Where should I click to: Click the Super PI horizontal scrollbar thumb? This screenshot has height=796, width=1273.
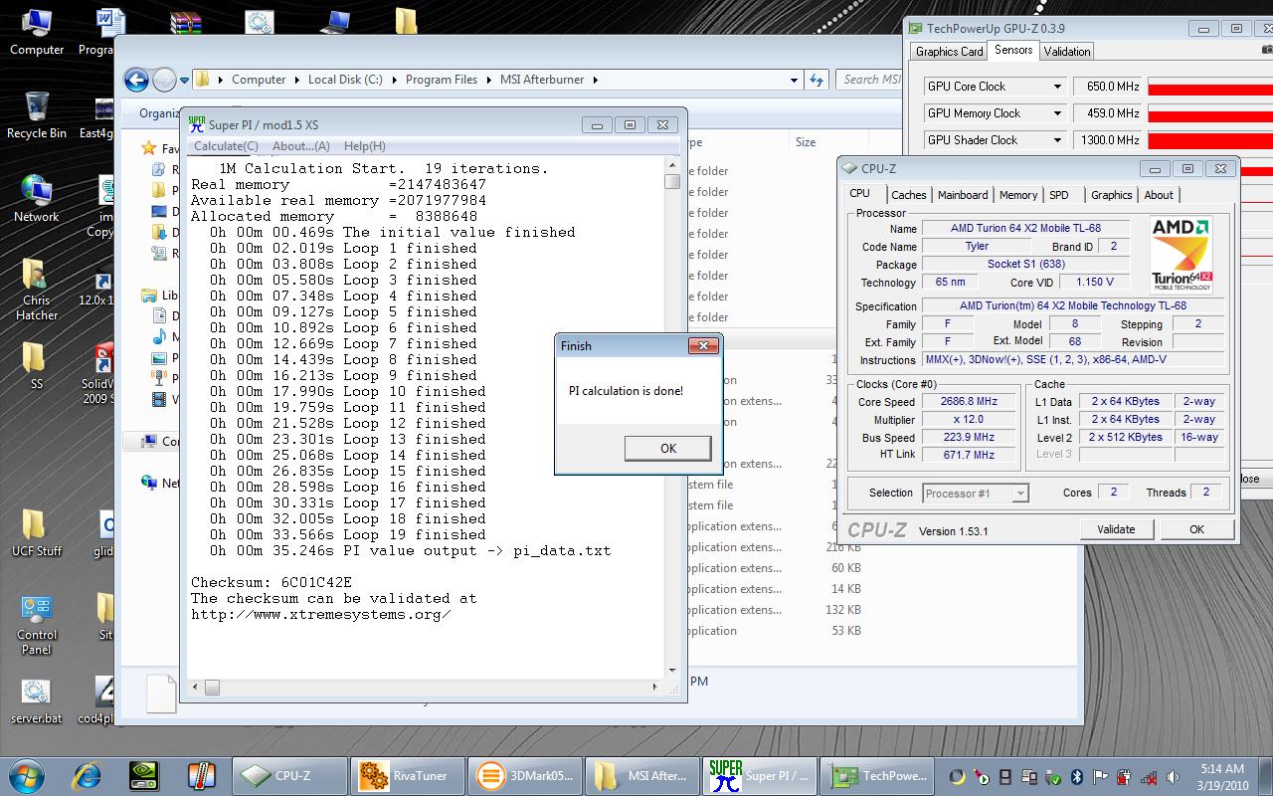tap(212, 687)
